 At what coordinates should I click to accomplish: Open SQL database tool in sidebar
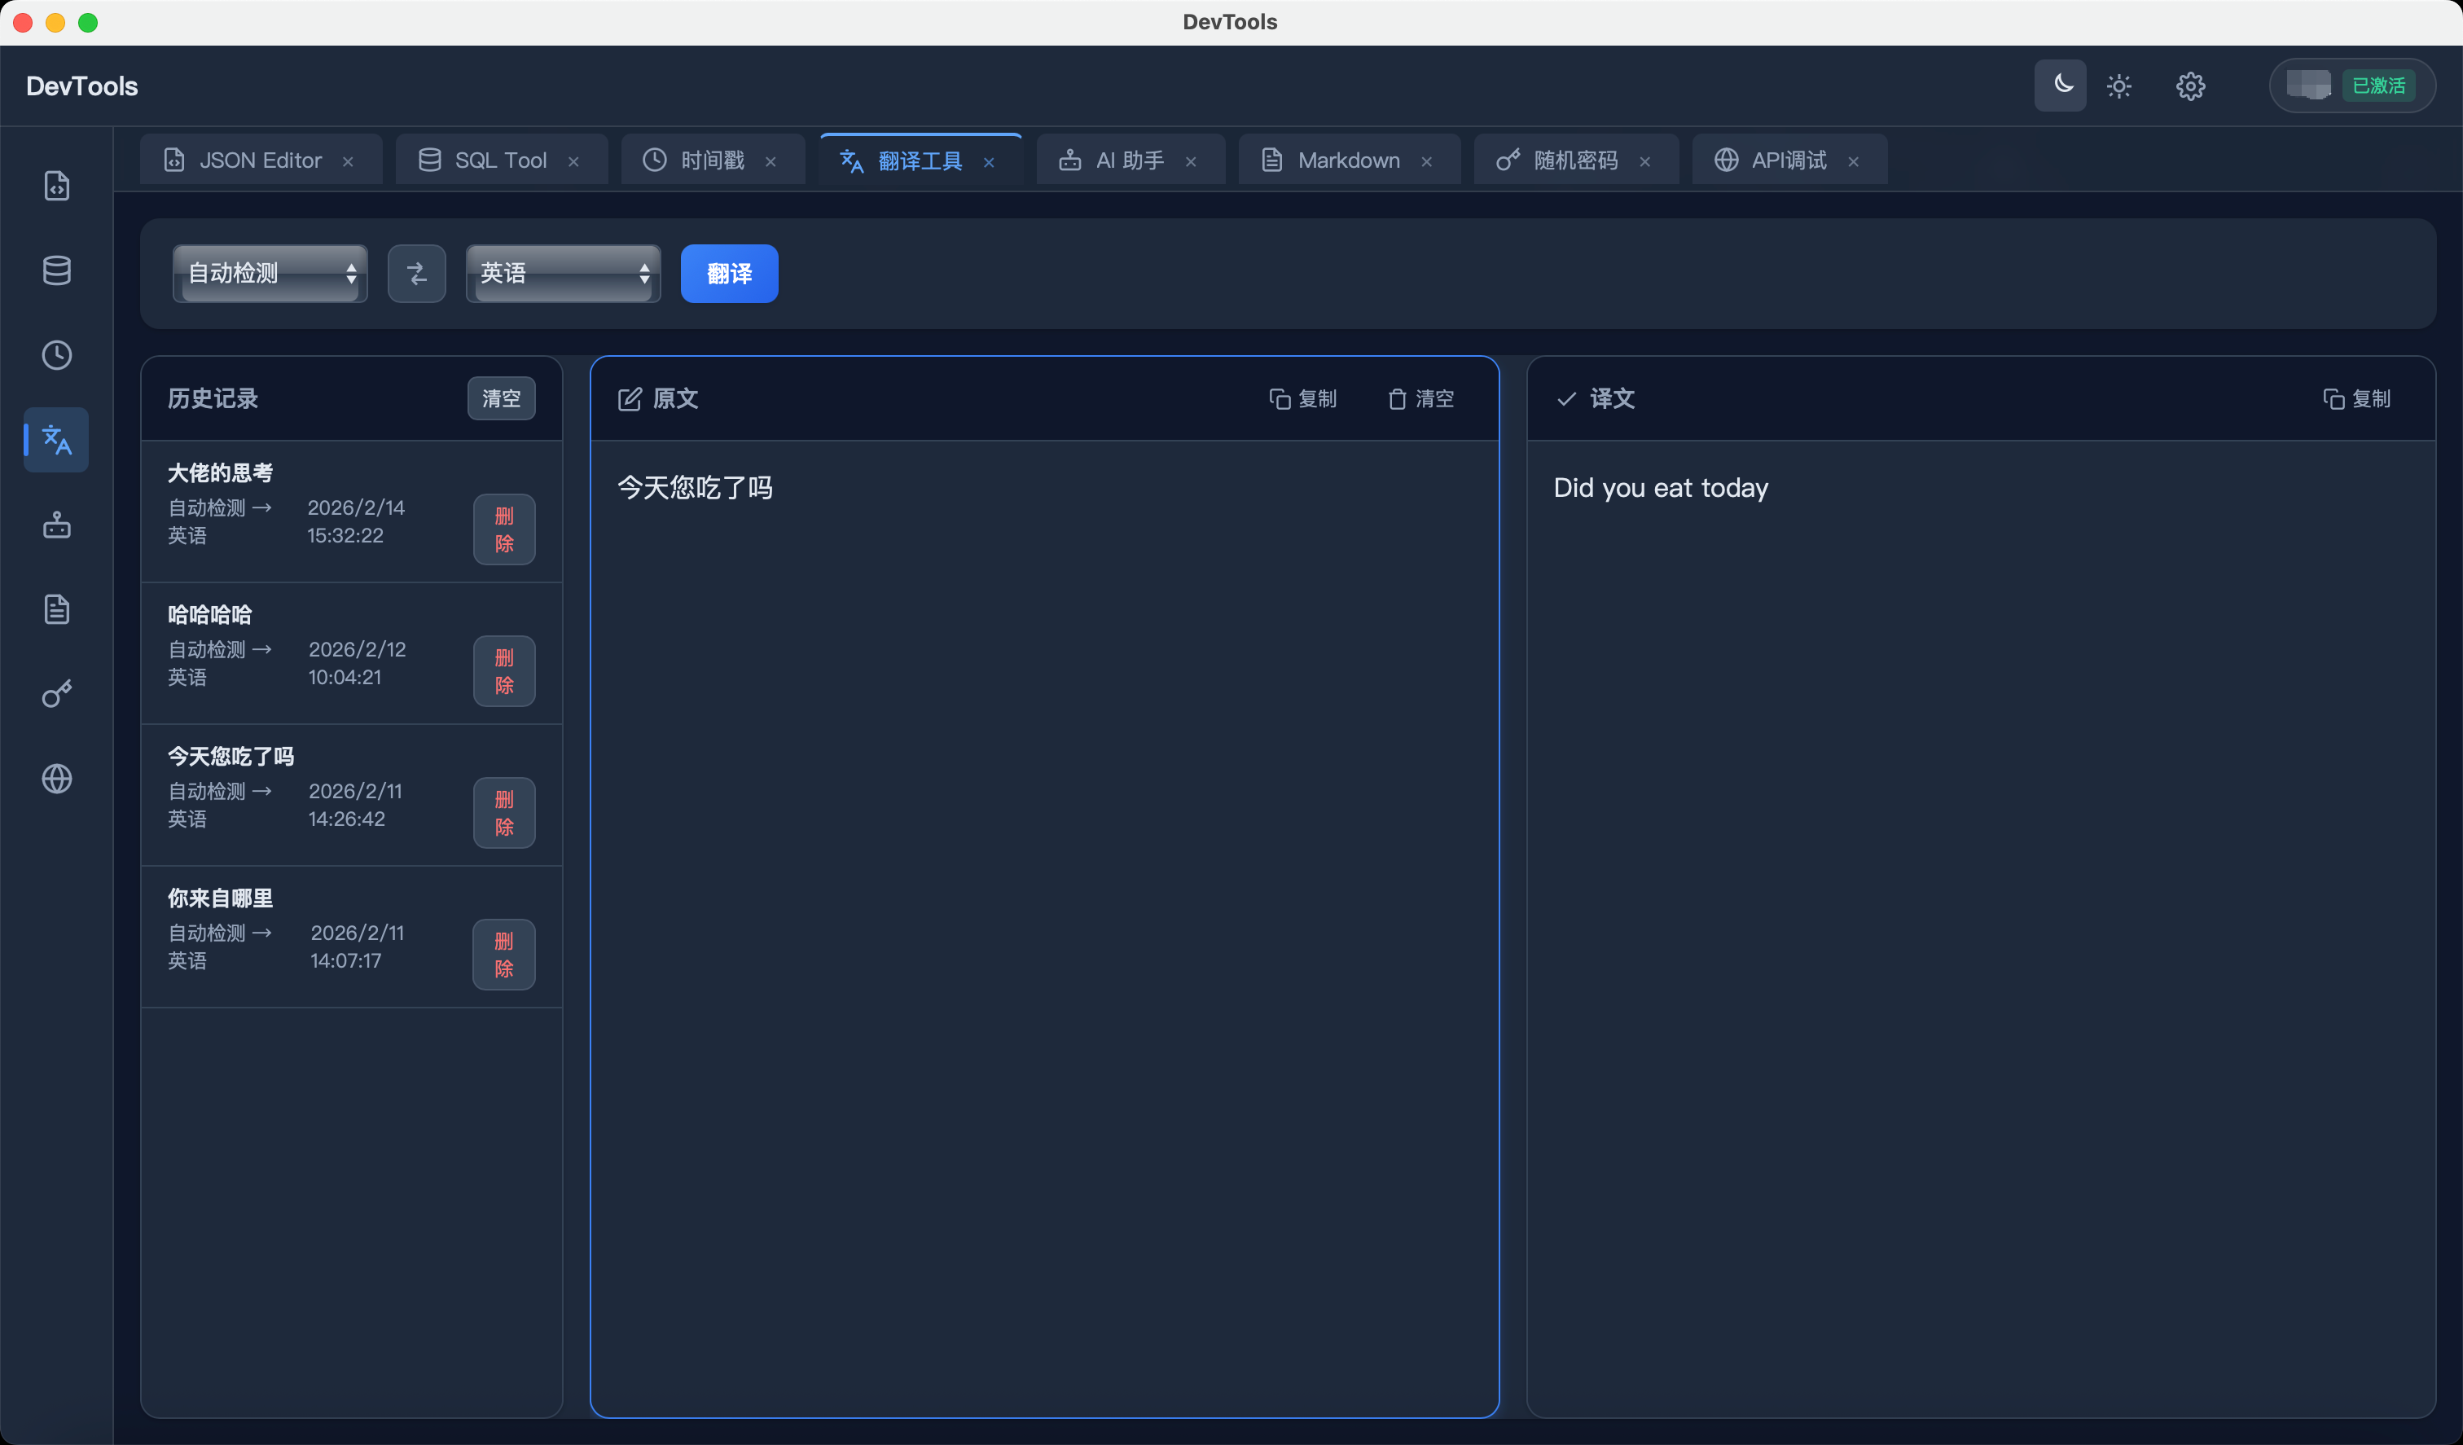(57, 270)
